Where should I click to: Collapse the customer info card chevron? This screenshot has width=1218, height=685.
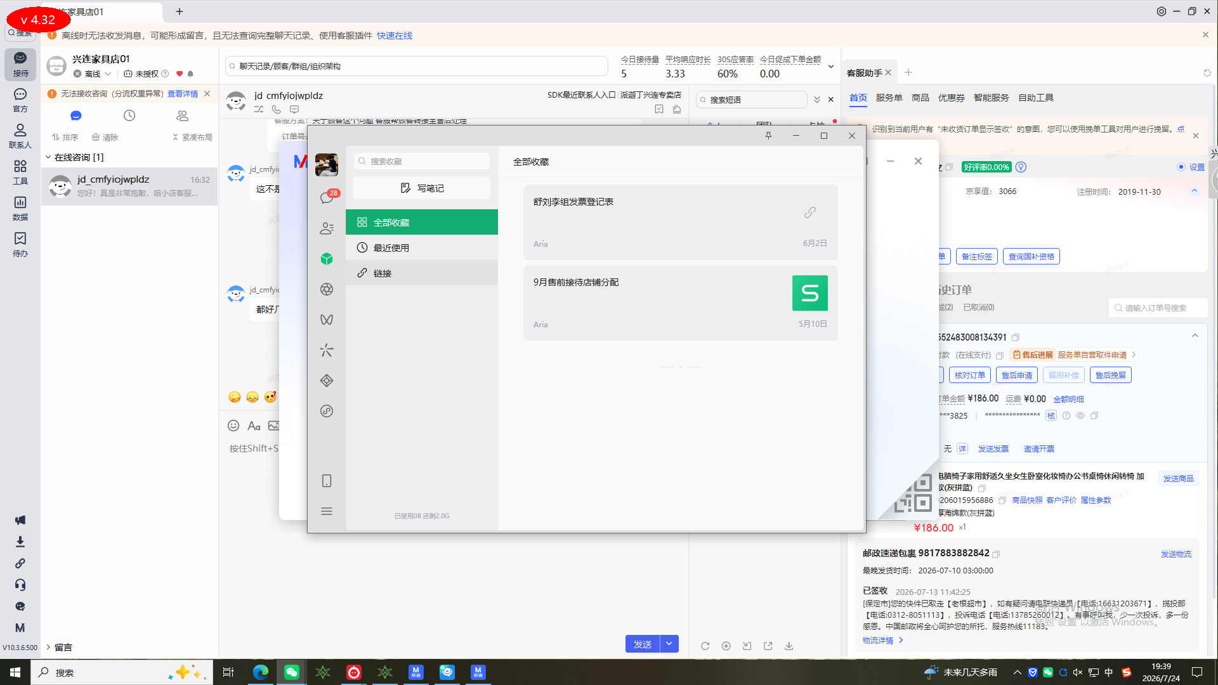1195,191
